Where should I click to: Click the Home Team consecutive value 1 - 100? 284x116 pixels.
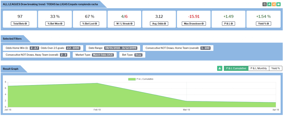pos(206,48)
